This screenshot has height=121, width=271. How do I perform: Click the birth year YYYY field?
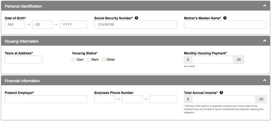pos(74,25)
